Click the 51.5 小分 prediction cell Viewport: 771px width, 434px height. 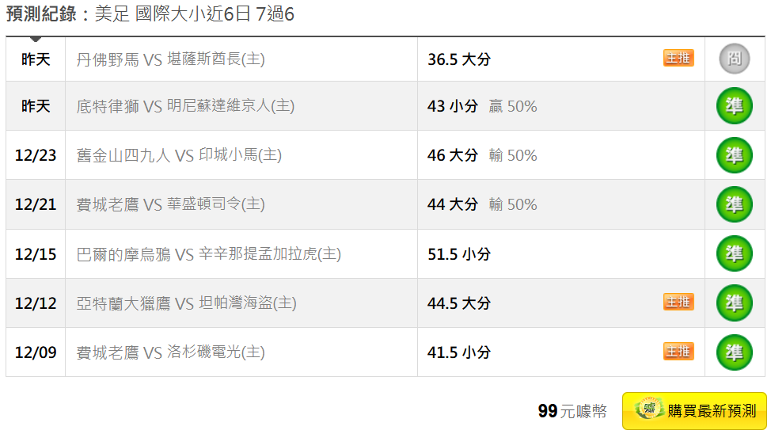point(459,254)
